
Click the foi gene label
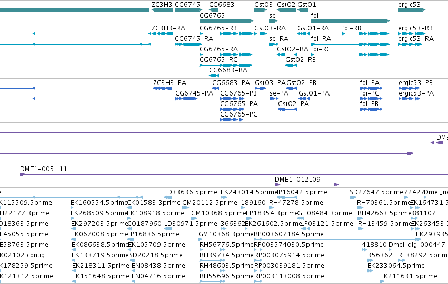click(315, 15)
